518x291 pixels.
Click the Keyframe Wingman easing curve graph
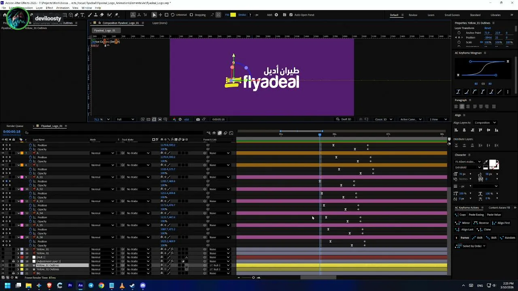pos(483,68)
